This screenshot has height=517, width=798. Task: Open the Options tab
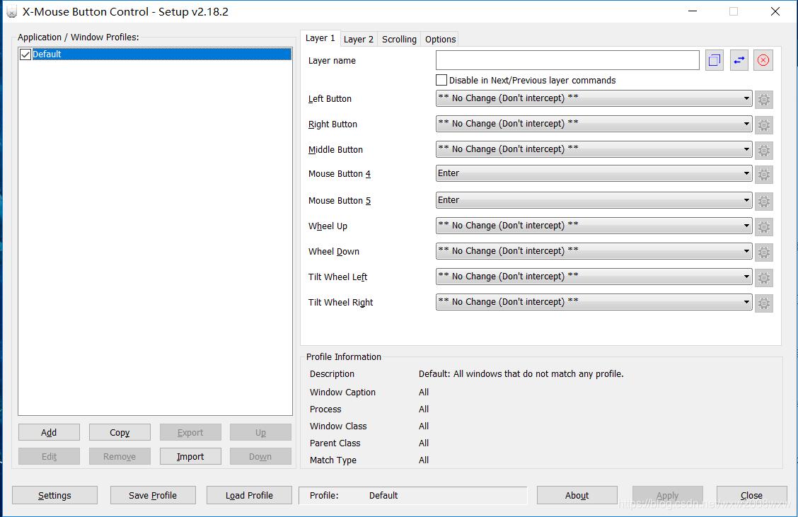440,39
